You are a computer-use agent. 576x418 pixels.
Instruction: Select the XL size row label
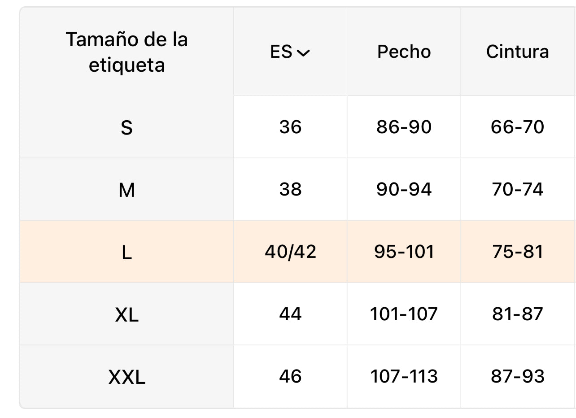[x=127, y=315]
